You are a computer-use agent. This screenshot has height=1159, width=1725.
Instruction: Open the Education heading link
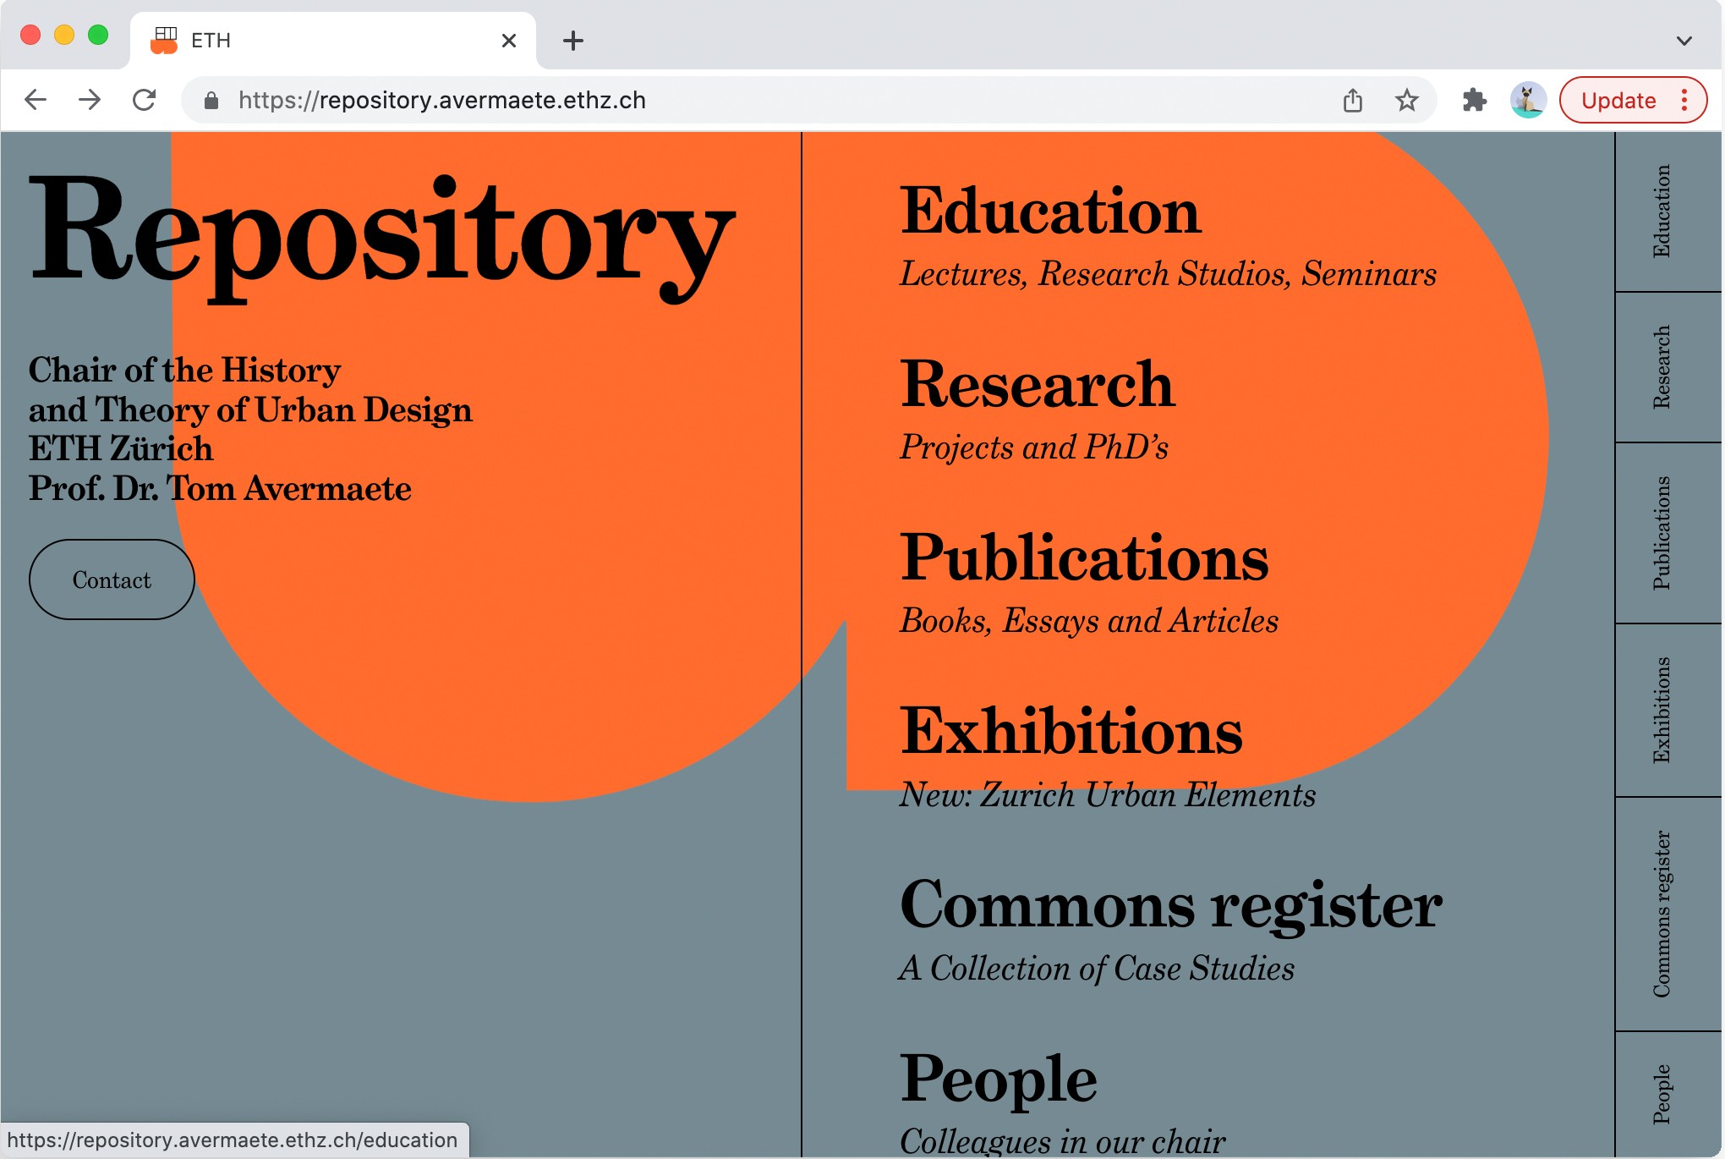[1049, 211]
